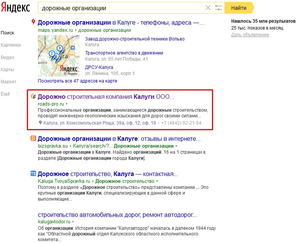Click the address pin icon by Комсомольская Роща
This screenshot has height=243, width=296.
click(40, 123)
